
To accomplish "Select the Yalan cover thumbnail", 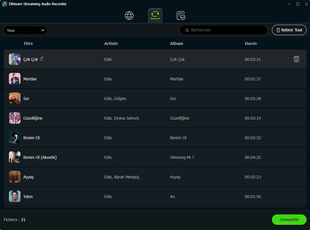I will click(15, 196).
